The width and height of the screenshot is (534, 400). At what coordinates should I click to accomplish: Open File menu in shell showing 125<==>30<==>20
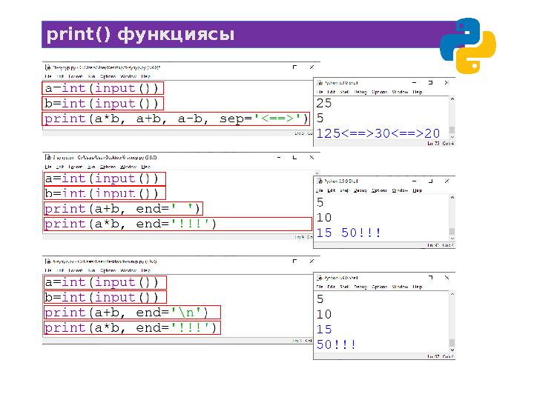pyautogui.click(x=320, y=92)
